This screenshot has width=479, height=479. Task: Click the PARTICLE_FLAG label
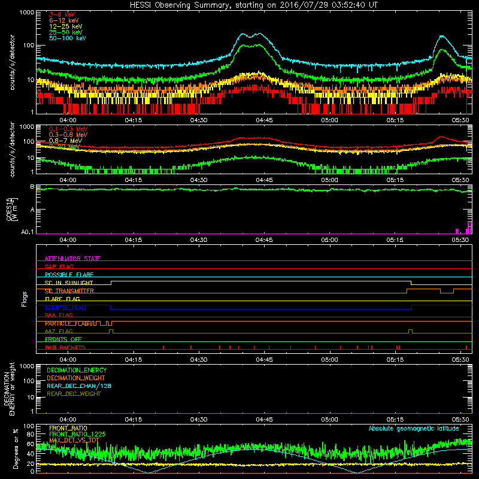67,323
